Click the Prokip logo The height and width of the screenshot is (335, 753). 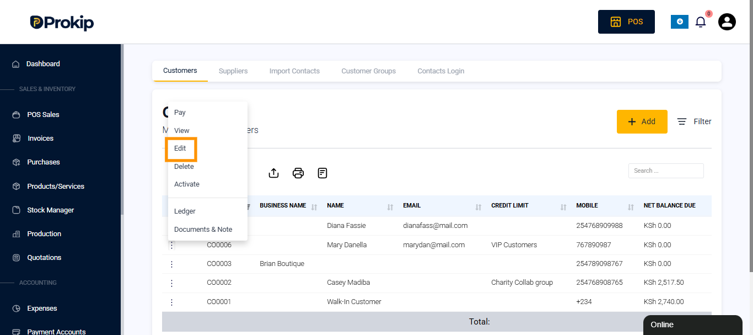click(62, 22)
